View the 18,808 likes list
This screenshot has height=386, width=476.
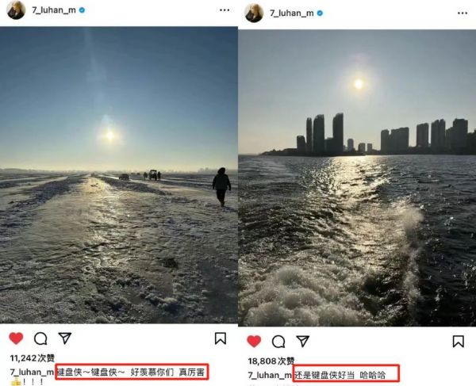[x=271, y=361]
